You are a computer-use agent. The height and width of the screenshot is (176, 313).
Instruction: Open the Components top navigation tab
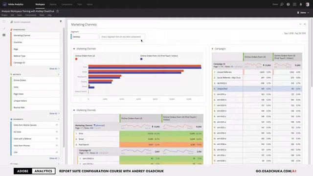point(67,4)
